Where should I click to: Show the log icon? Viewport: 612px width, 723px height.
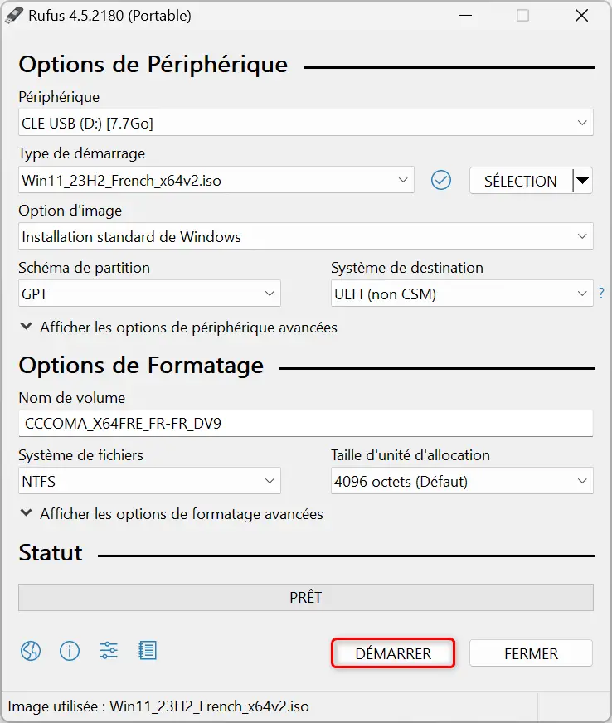point(148,651)
